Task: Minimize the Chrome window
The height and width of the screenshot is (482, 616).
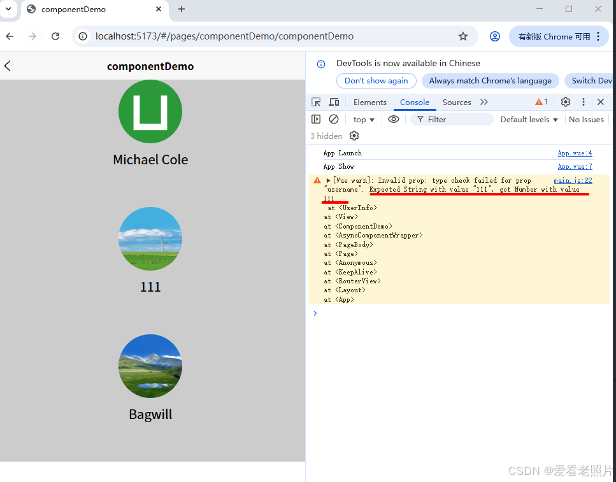Action: (540, 9)
